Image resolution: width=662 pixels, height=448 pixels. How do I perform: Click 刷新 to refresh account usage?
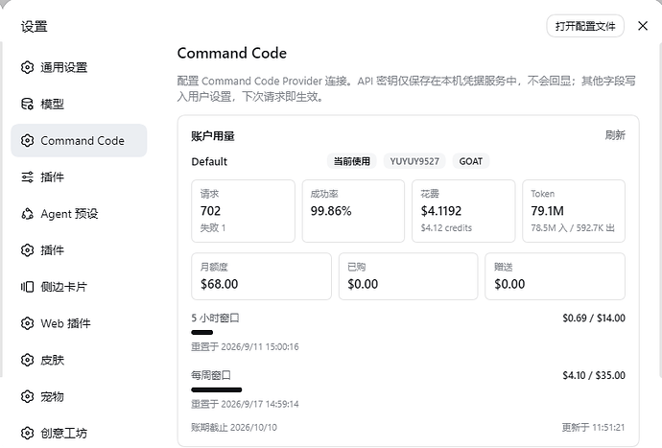pos(615,135)
